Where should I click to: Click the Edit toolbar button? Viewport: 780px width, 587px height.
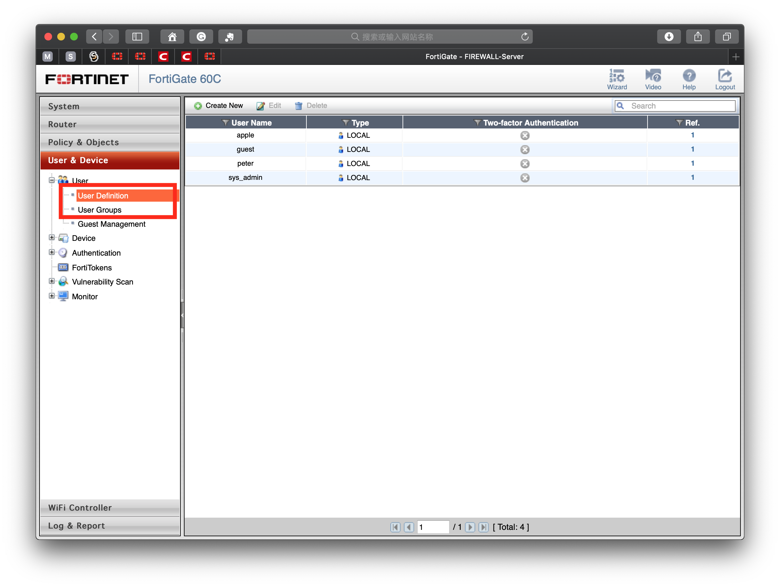click(269, 106)
